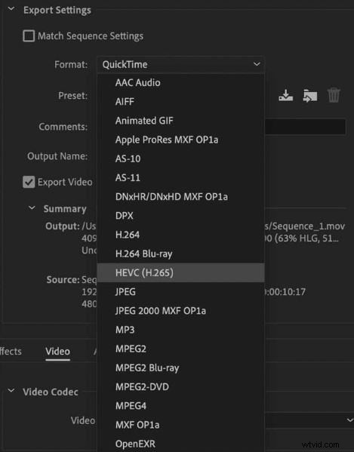Viewport: 354px width, 452px height.
Task: Click the Import Preset icon
Action: point(310,96)
